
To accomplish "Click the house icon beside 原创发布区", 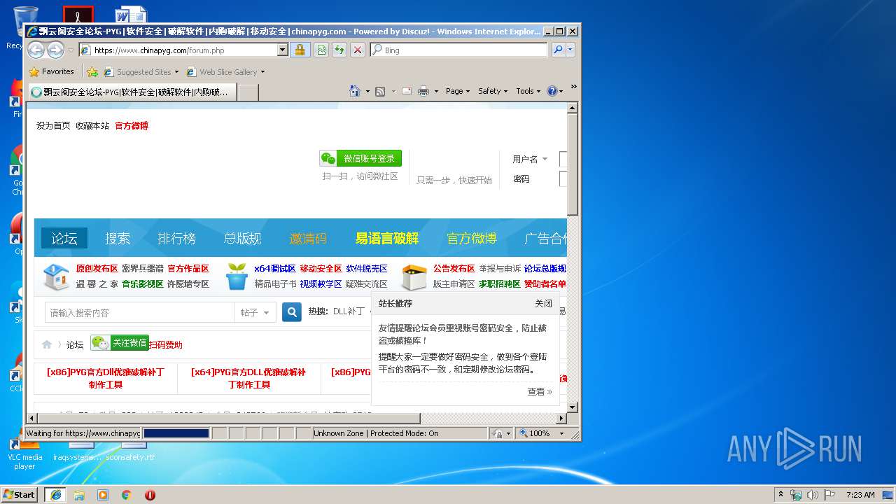I will click(x=56, y=276).
